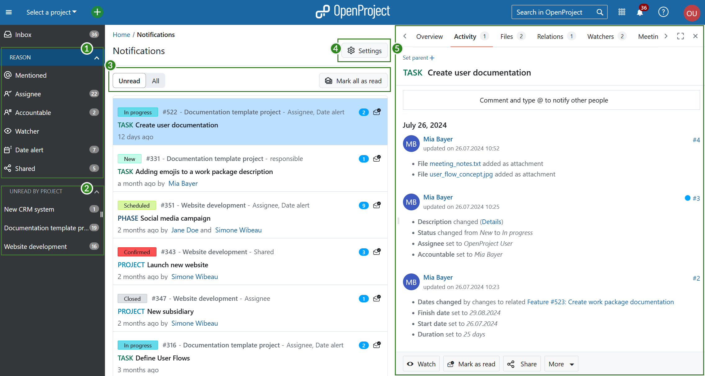Click the Mark as read icon on notification
The width and height of the screenshot is (705, 376).
point(377,112)
